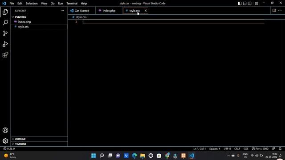
Task: Change encoding via UTF-8 status item
Action: [x=227, y=148]
